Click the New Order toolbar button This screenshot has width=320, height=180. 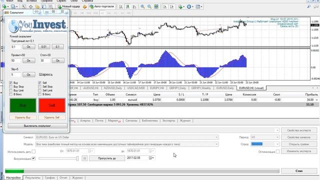(x=69, y=6)
